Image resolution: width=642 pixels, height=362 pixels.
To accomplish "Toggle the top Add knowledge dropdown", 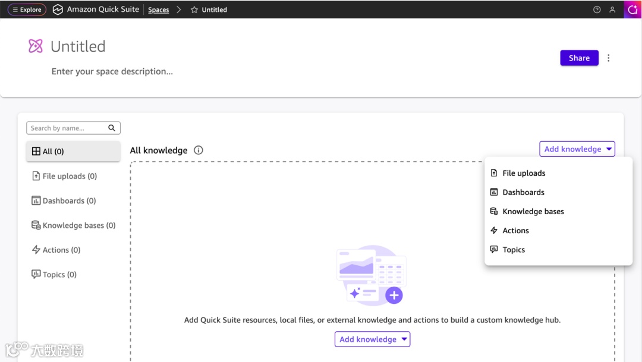I will coord(577,149).
